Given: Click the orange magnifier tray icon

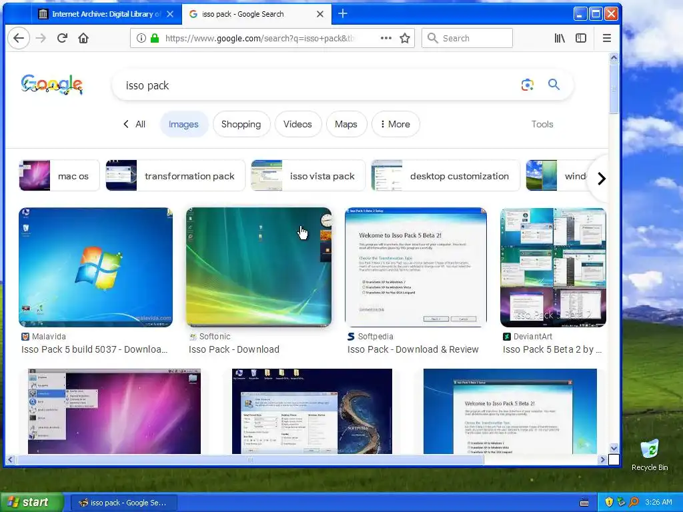Looking at the screenshot, I should [x=634, y=502].
